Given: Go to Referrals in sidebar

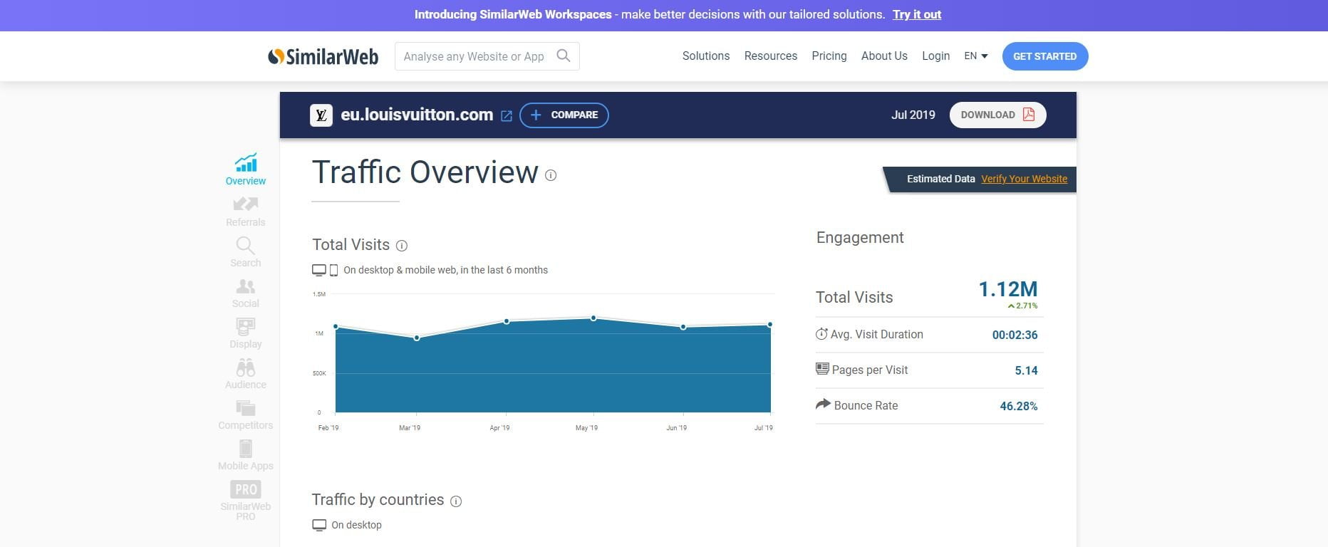Looking at the screenshot, I should pyautogui.click(x=246, y=212).
